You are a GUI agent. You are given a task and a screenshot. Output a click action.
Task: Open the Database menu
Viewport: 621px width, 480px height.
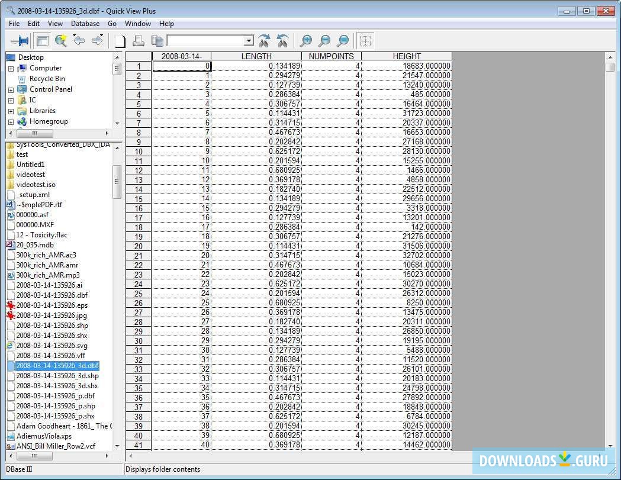85,24
